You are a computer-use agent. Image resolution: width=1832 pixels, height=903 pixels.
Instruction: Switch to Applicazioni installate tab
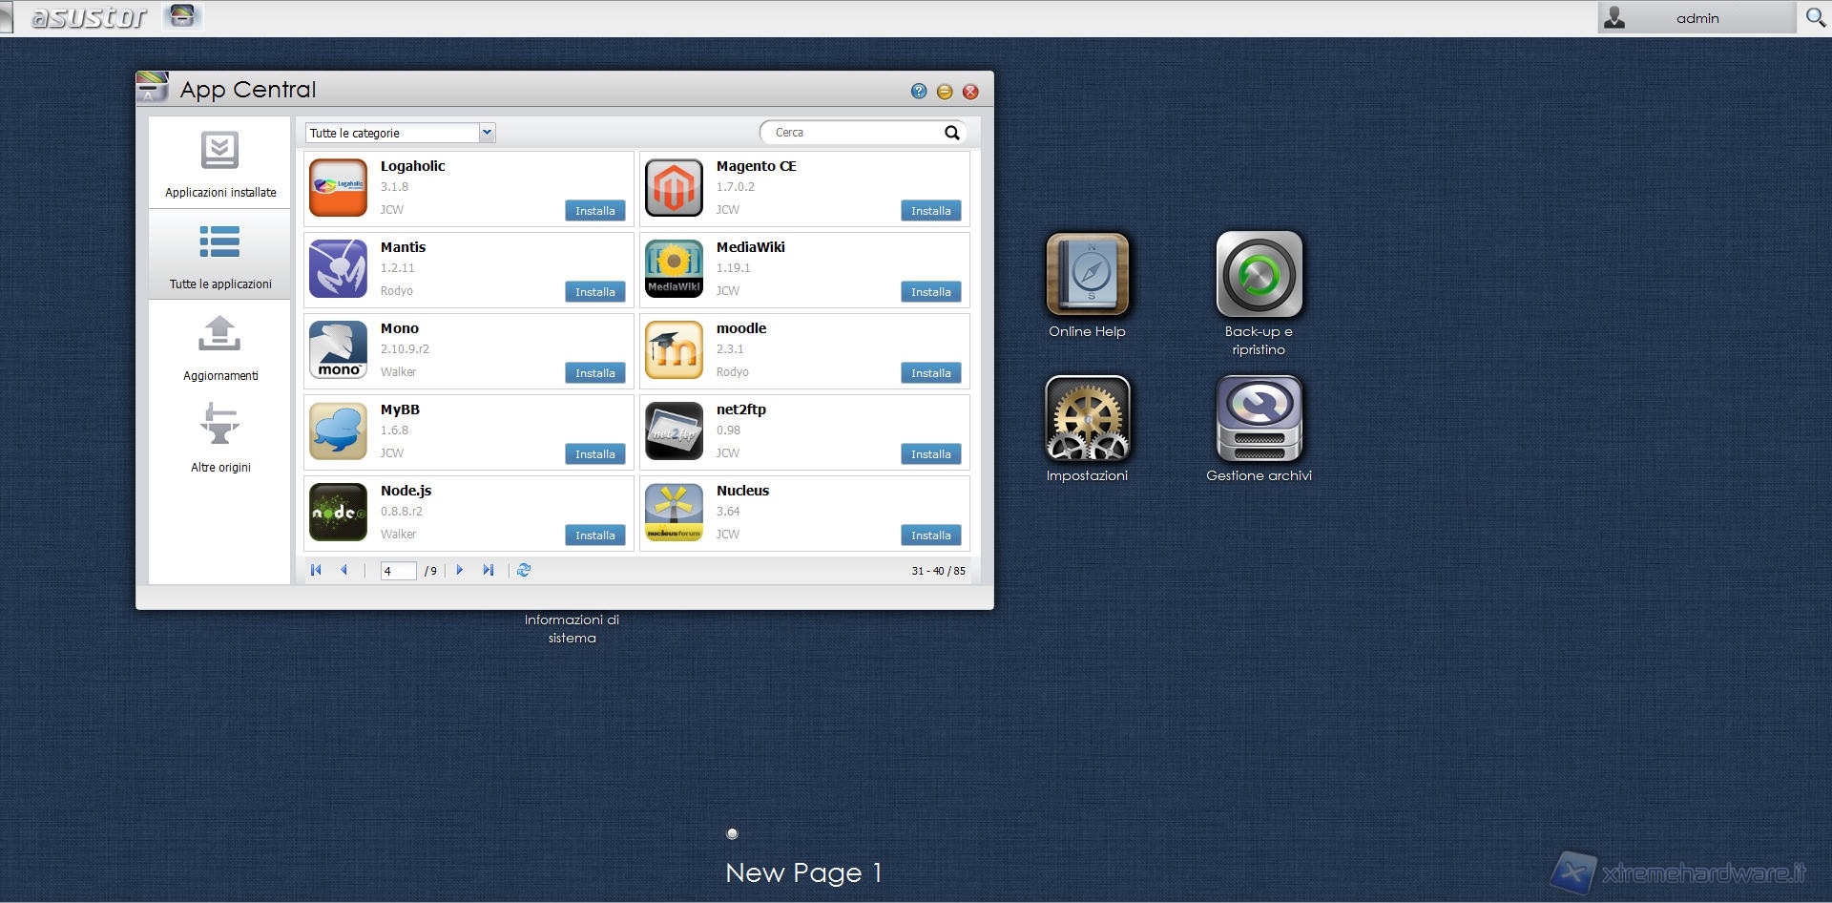click(220, 164)
